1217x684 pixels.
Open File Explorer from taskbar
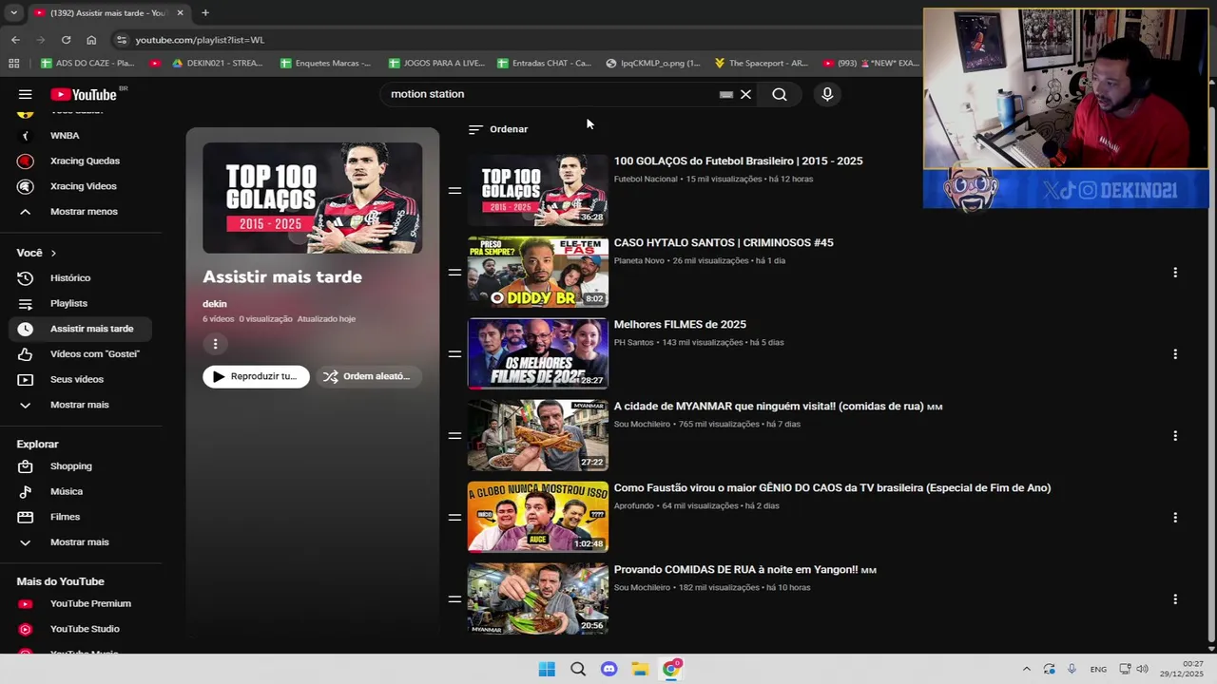(x=641, y=669)
